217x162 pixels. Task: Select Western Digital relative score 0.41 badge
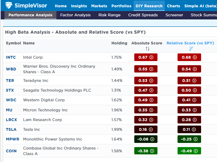pyautogui.click(x=189, y=100)
